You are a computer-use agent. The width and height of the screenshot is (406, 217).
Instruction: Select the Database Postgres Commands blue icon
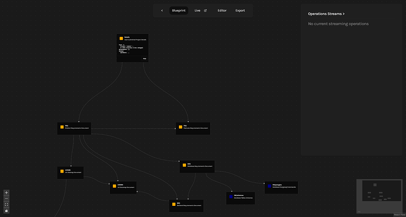(269, 186)
